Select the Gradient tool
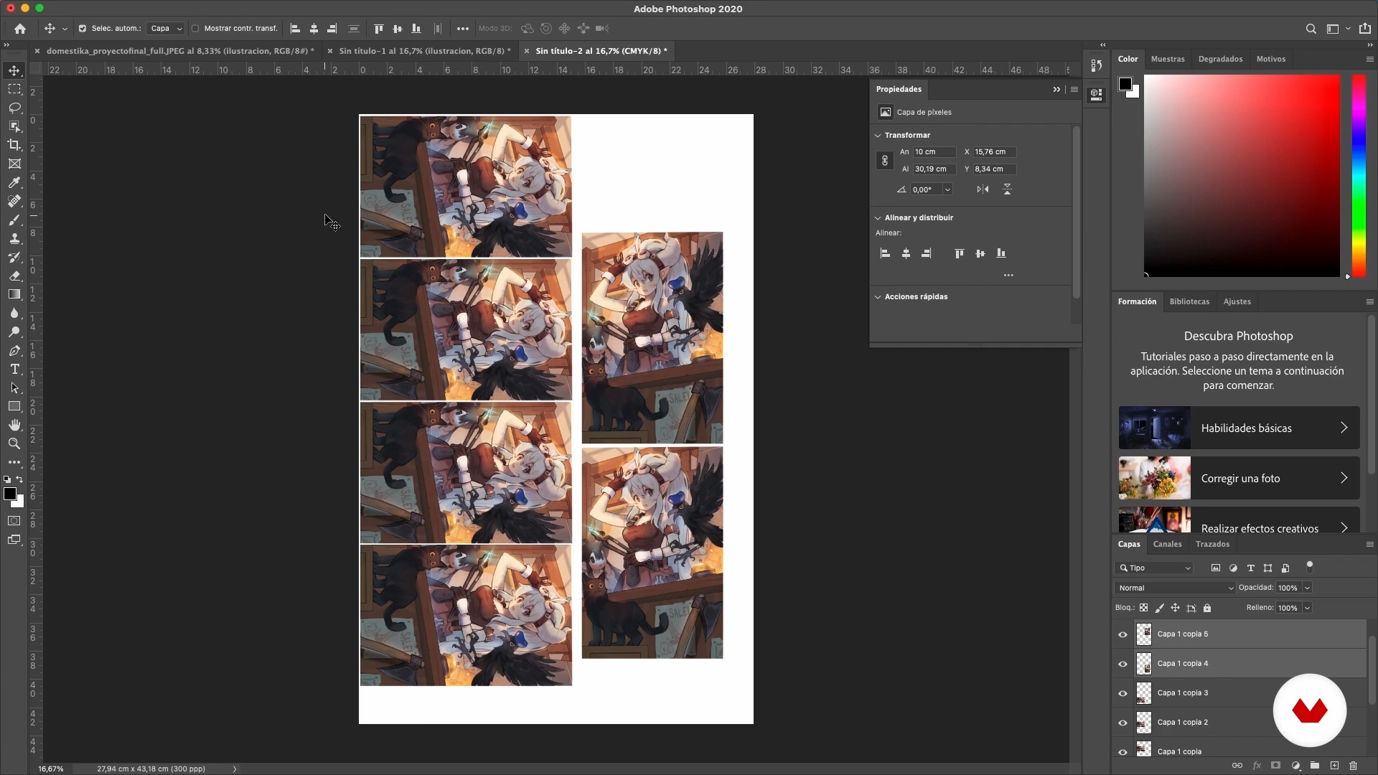This screenshot has height=775, width=1378. (14, 294)
